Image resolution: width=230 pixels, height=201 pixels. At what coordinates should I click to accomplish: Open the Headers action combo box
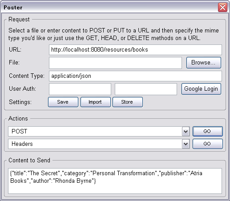pos(99,144)
